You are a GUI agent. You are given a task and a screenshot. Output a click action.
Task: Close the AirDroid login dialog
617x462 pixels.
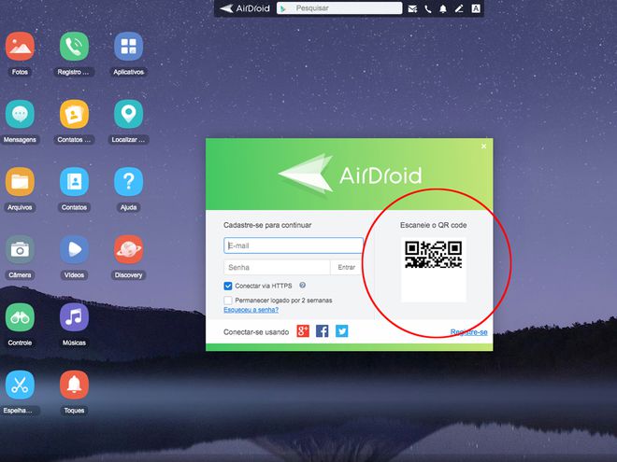click(483, 147)
